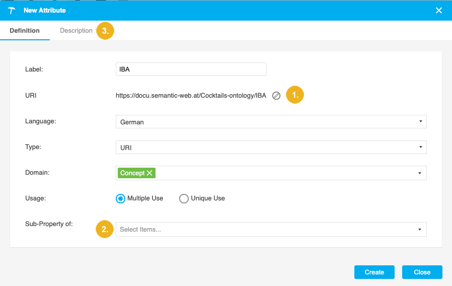452x286 pixels.
Task: Edit the URI with the pencil icon
Action: 276,96
